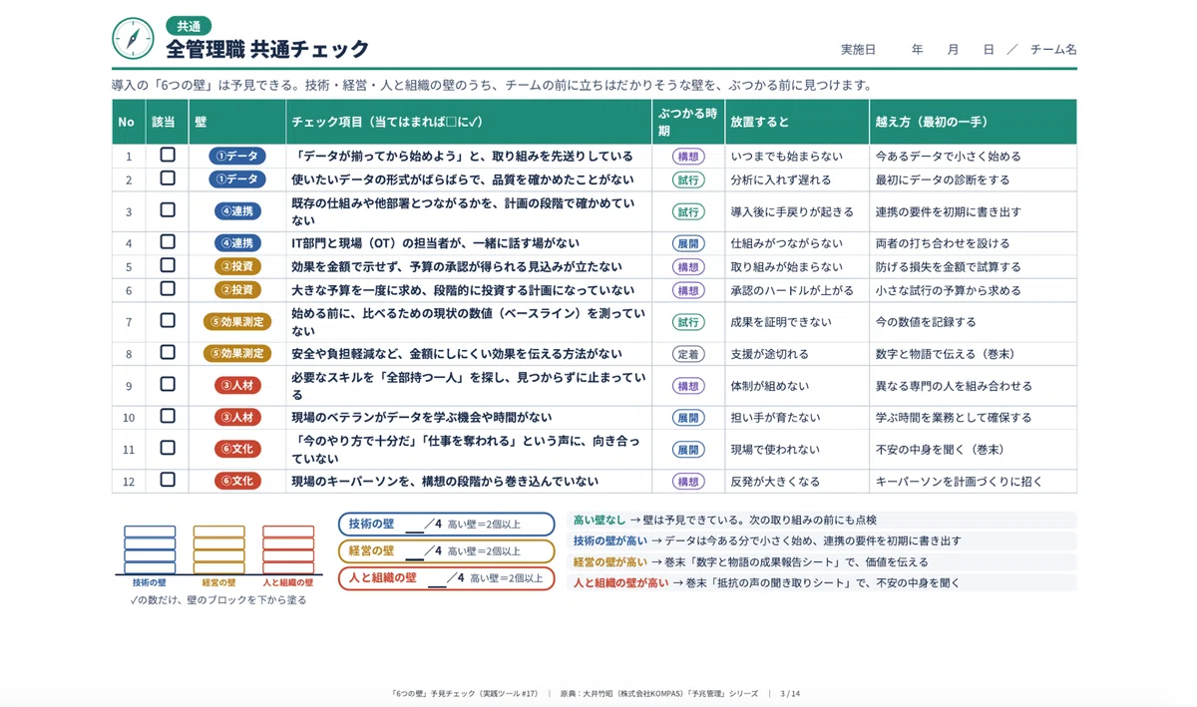The height and width of the screenshot is (707, 1197).
Task: Tick the row 12 キーパーソン checkbox
Action: tap(168, 481)
